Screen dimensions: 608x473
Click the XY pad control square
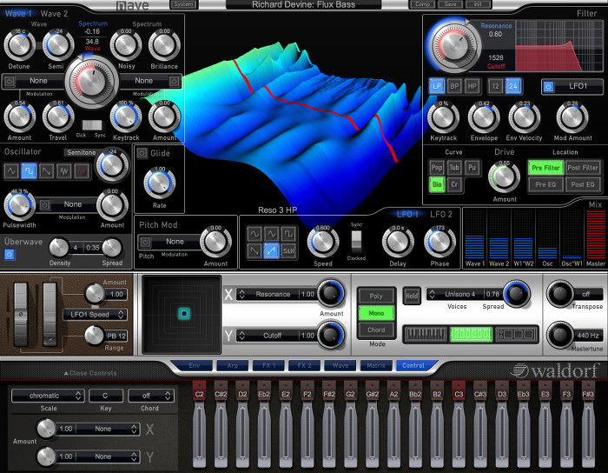[x=184, y=313]
